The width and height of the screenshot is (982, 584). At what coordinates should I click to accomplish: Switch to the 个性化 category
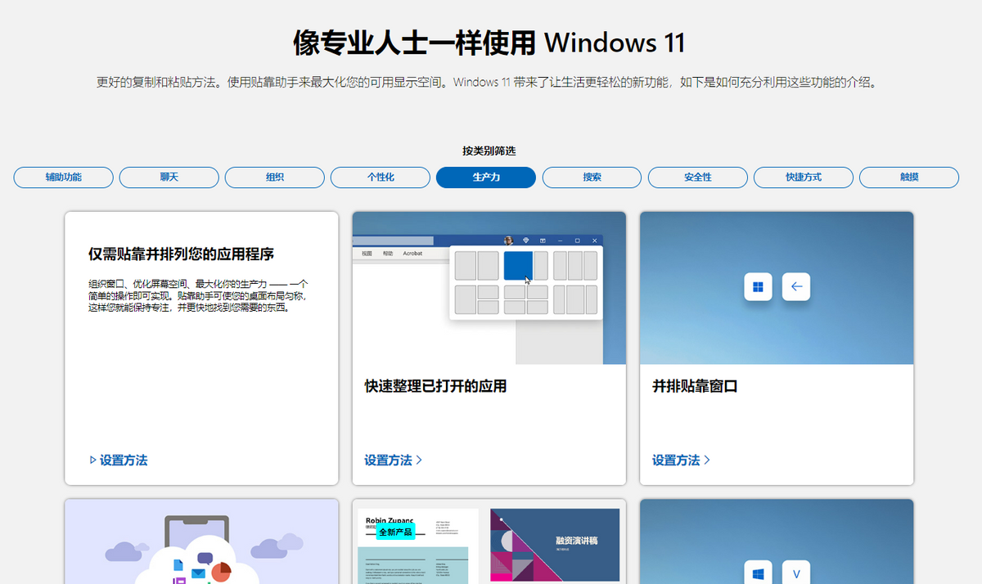click(381, 177)
